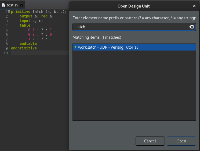Close the test.sv tab
The image size is (200, 151).
pos(21,5)
